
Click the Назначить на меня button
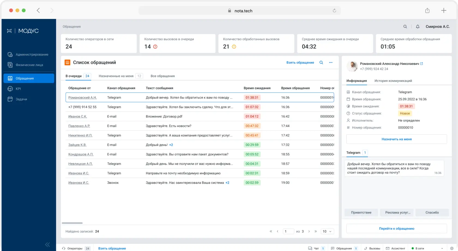397,139
